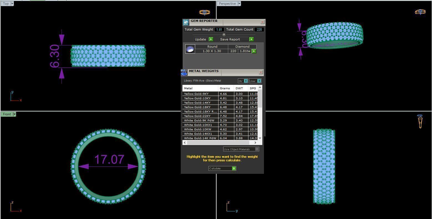Image resolution: width=432 pixels, height=219 pixels.
Task: Open the Top viewport dropdown arrow
Action: (12, 4)
